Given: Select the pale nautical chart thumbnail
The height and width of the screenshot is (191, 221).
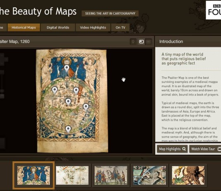Looking at the screenshot, I should [x=72, y=175].
